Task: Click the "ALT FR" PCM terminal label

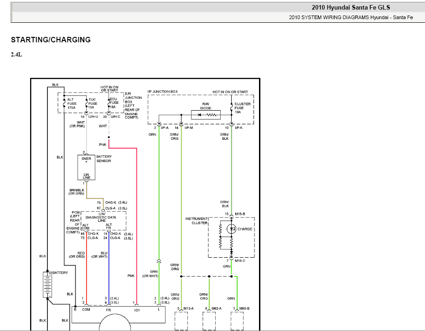Action: [109, 227]
